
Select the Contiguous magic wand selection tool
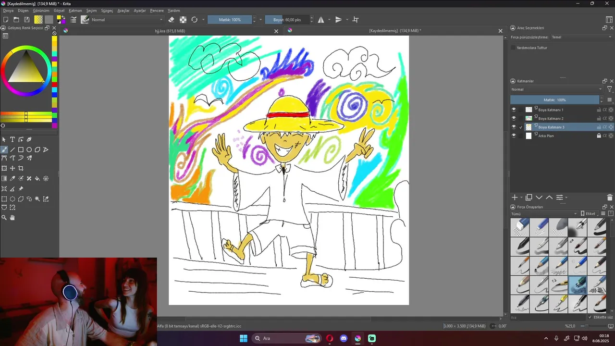coord(37,199)
